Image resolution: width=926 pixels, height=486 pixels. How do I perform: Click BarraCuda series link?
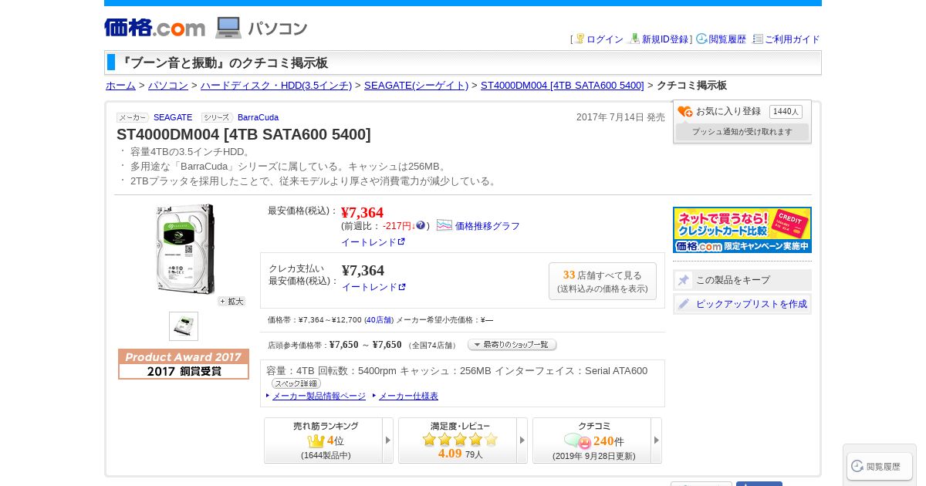pos(258,117)
